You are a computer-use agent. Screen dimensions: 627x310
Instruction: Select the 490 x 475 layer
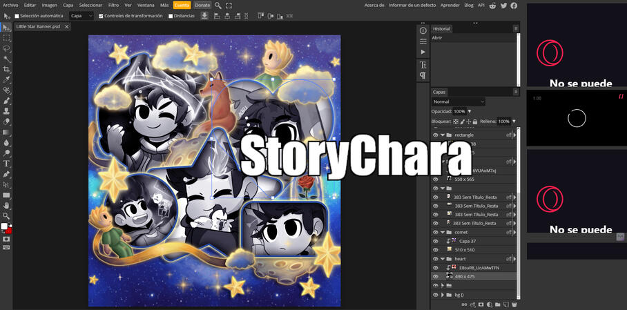[x=470, y=276]
